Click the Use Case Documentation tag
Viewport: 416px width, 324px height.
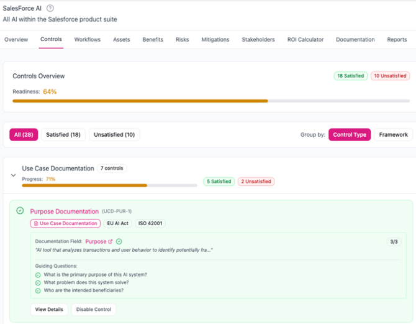pos(65,223)
